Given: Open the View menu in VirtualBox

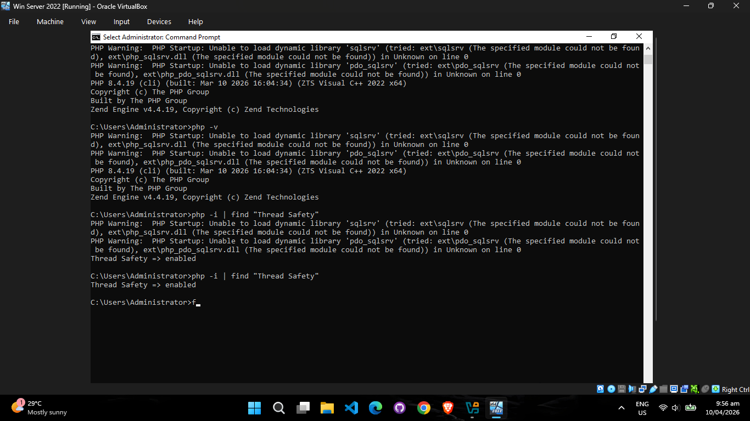Looking at the screenshot, I should [88, 22].
